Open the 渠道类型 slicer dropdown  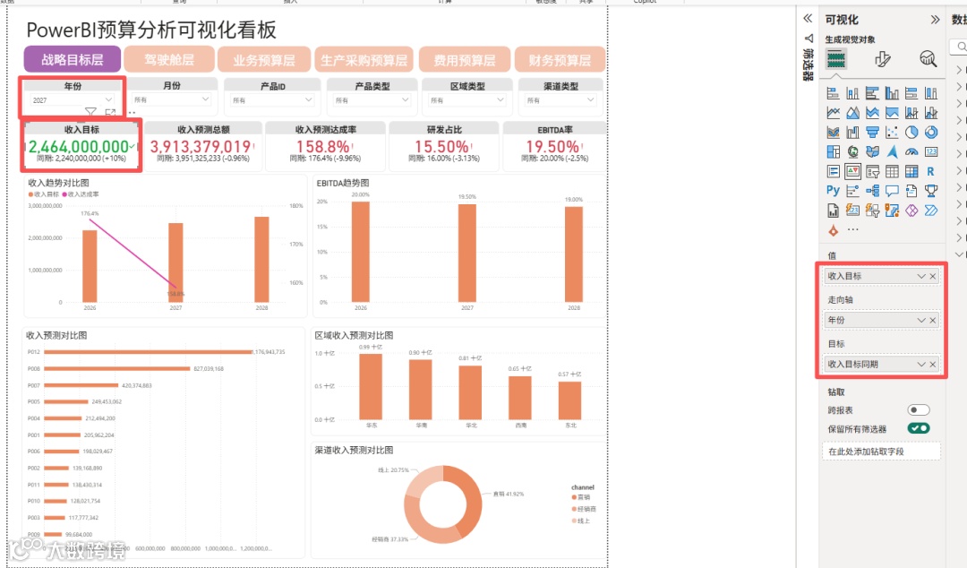click(x=561, y=99)
